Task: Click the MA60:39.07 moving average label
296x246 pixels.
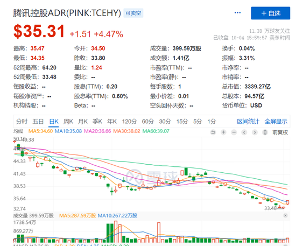Action: point(156,131)
